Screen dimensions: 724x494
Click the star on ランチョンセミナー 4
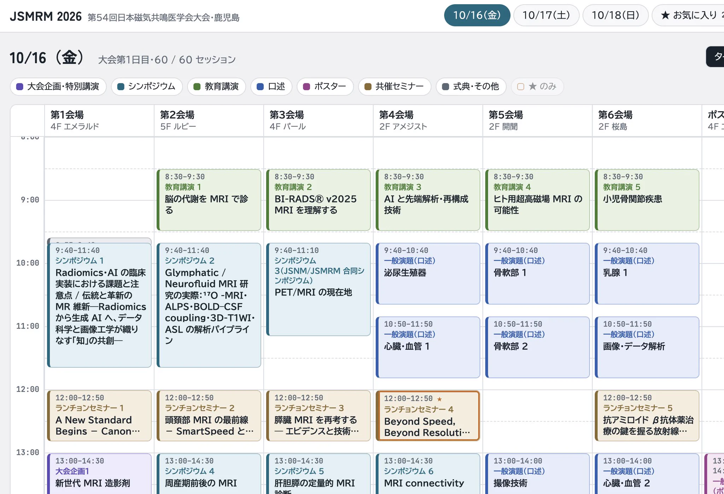pos(439,399)
